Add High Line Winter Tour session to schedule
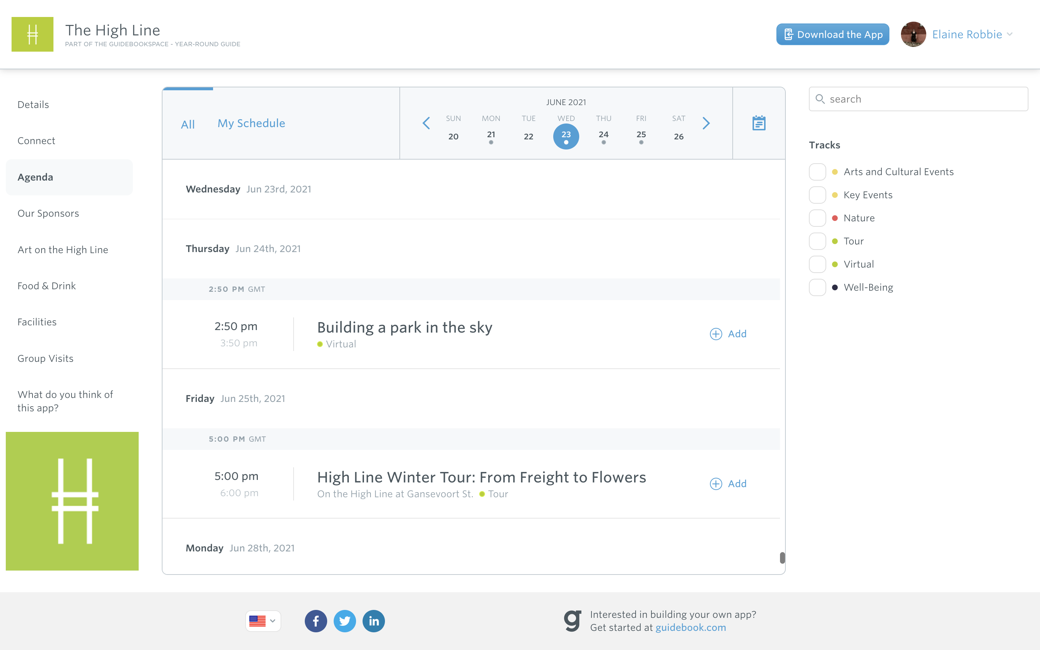 point(728,484)
